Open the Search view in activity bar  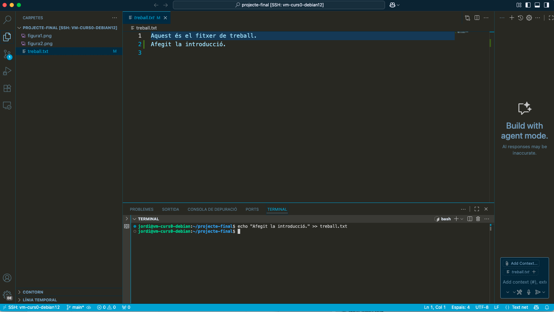pos(7,20)
